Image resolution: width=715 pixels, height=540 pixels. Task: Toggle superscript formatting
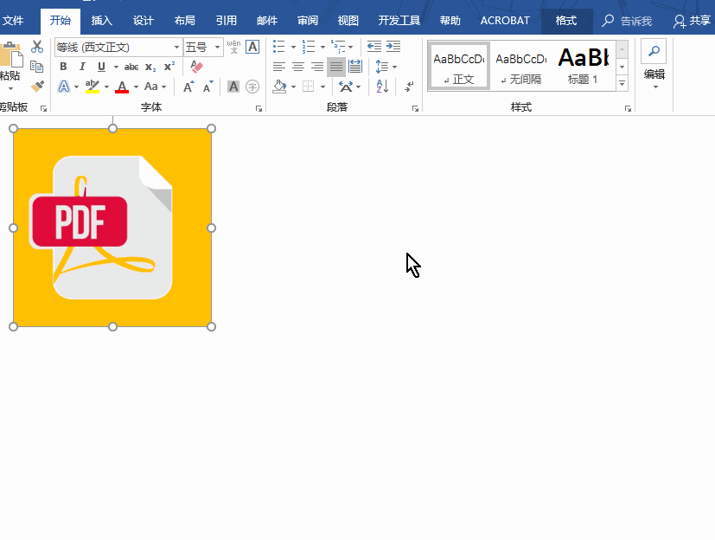(x=169, y=67)
